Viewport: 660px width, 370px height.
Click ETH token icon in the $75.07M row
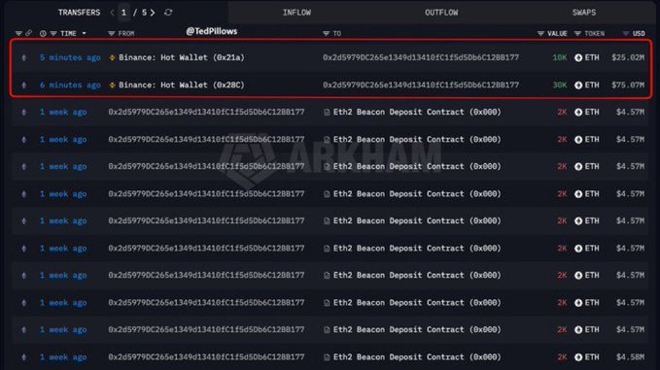[578, 84]
